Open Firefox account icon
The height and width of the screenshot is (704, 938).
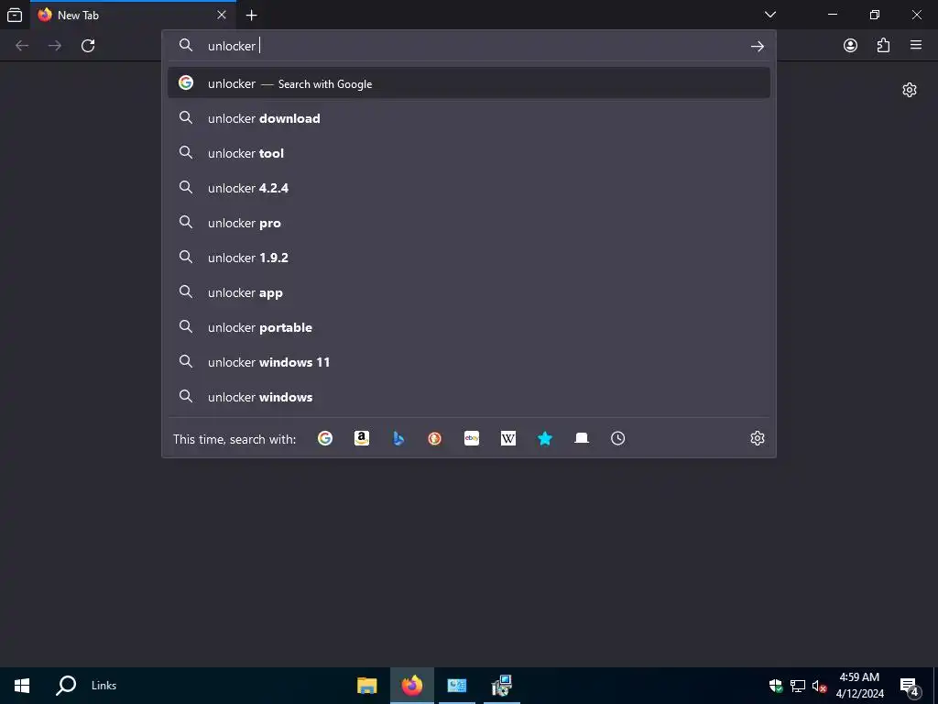click(x=850, y=46)
